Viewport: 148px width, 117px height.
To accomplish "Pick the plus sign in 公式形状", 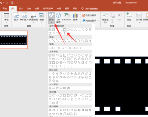I will tap(50, 88).
